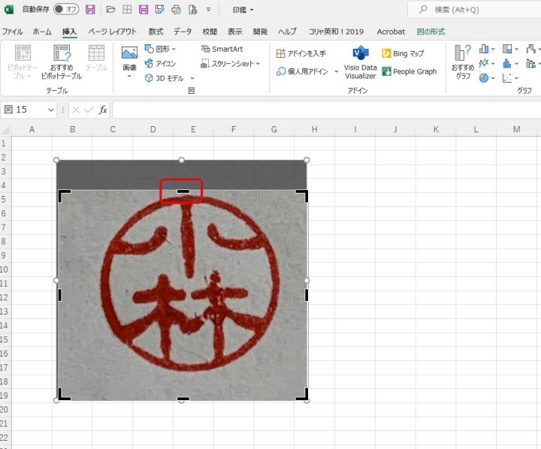Click the bottom-right corner crop handle
This screenshot has width=541, height=449.
tap(302, 394)
